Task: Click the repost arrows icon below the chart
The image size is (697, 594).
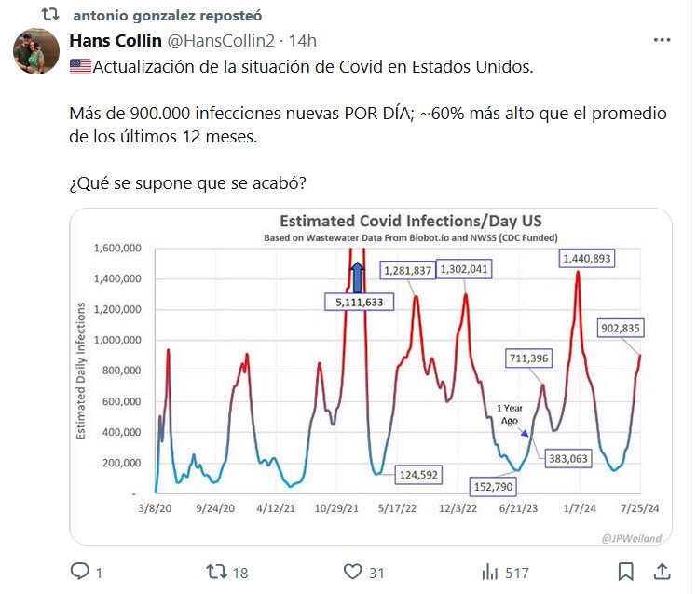Action: 215,572
